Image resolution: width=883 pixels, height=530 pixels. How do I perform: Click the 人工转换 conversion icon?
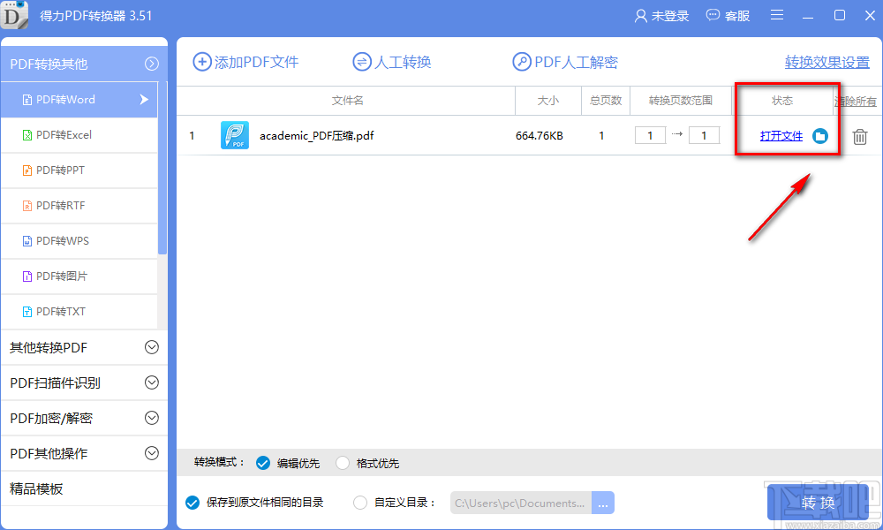pyautogui.click(x=361, y=62)
